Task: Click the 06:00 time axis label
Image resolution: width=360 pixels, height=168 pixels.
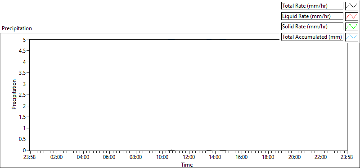Action: pyautogui.click(x=109, y=158)
